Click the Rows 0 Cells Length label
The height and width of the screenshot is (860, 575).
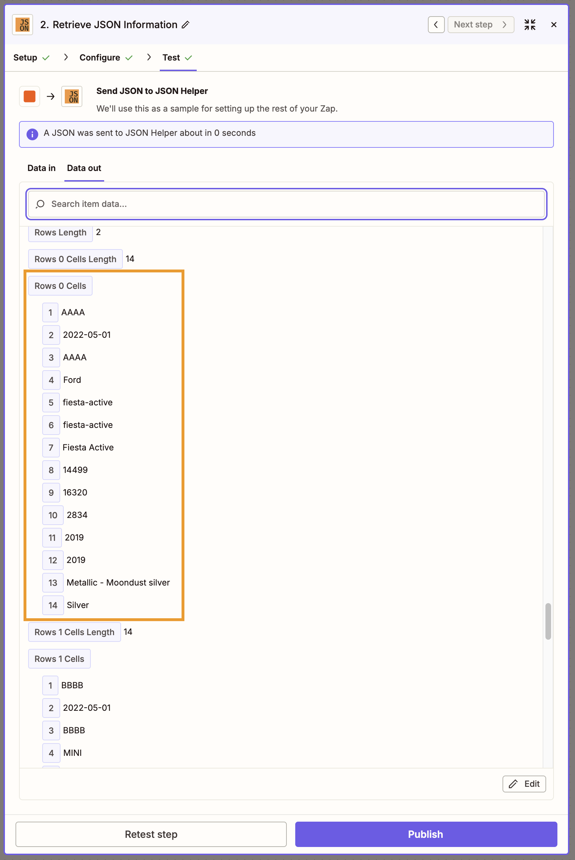click(75, 259)
